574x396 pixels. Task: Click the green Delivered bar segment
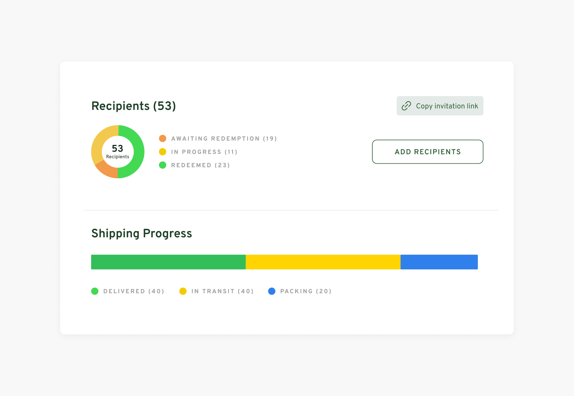coord(168,262)
